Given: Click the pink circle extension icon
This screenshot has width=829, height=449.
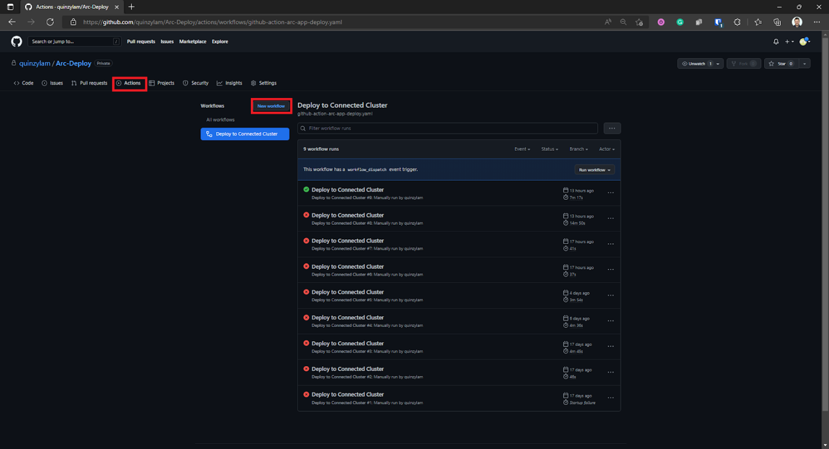Looking at the screenshot, I should 661,22.
